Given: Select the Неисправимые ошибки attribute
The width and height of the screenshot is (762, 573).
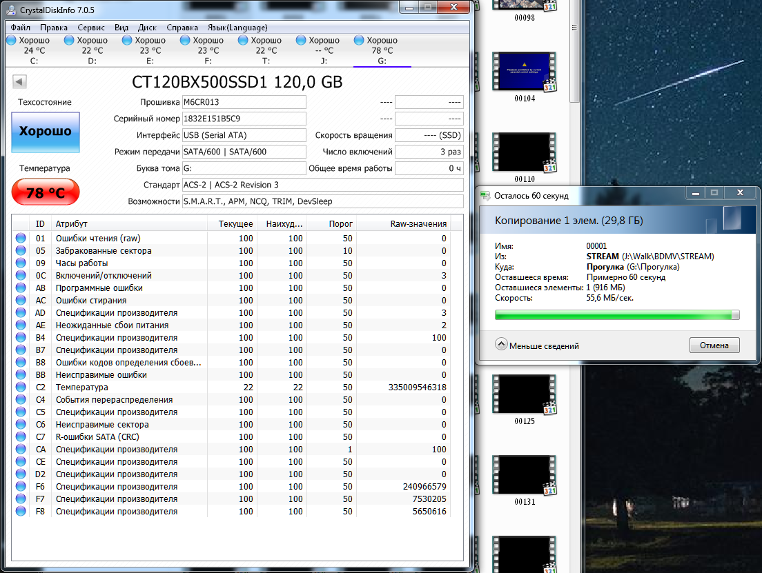Looking at the screenshot, I should pos(101,375).
